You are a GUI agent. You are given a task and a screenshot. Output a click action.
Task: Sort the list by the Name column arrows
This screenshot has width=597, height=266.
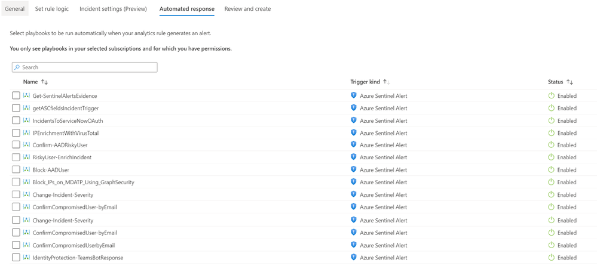45,82
